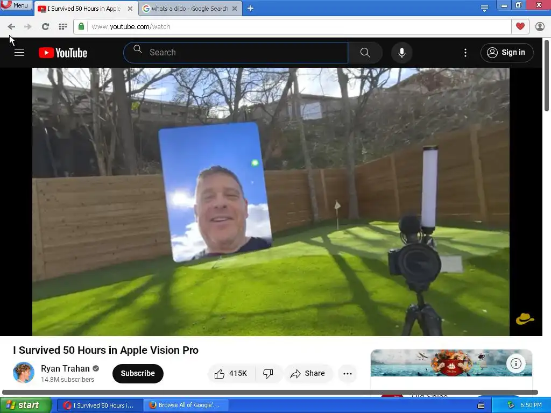Go back to the previous page

click(x=11, y=27)
